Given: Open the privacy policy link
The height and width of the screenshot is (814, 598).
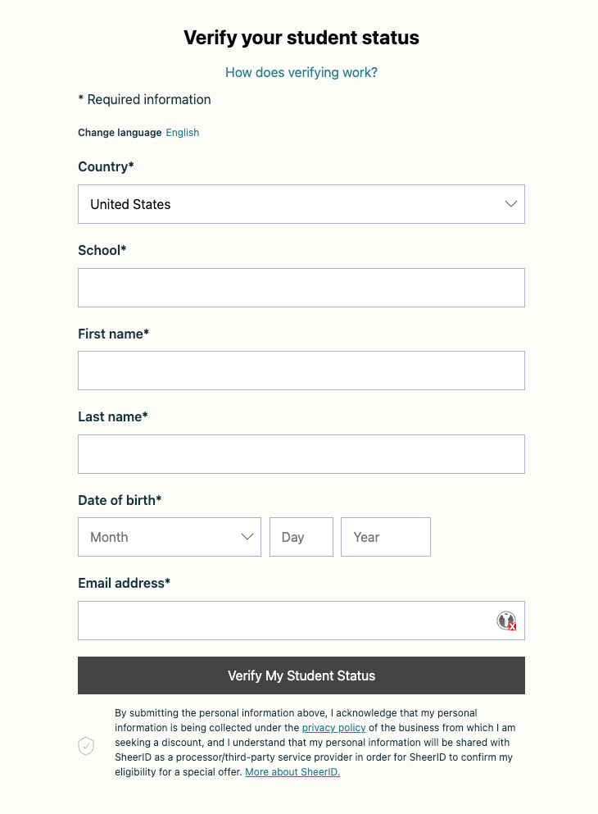Looking at the screenshot, I should (x=333, y=728).
